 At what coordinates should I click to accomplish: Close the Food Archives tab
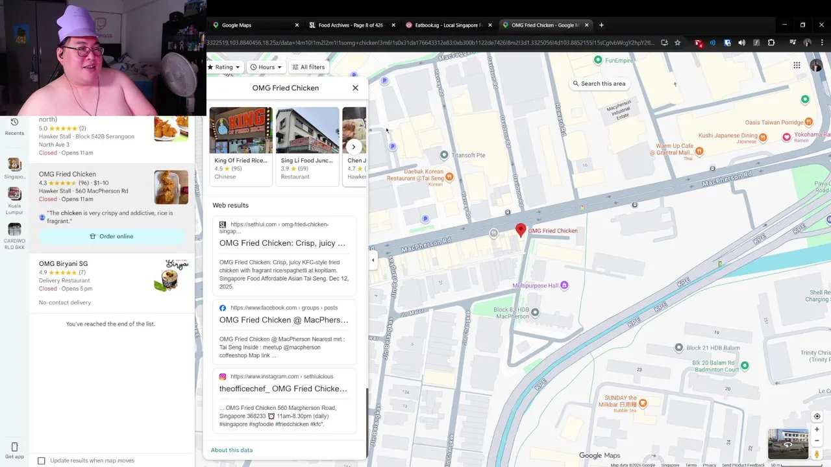tap(393, 25)
